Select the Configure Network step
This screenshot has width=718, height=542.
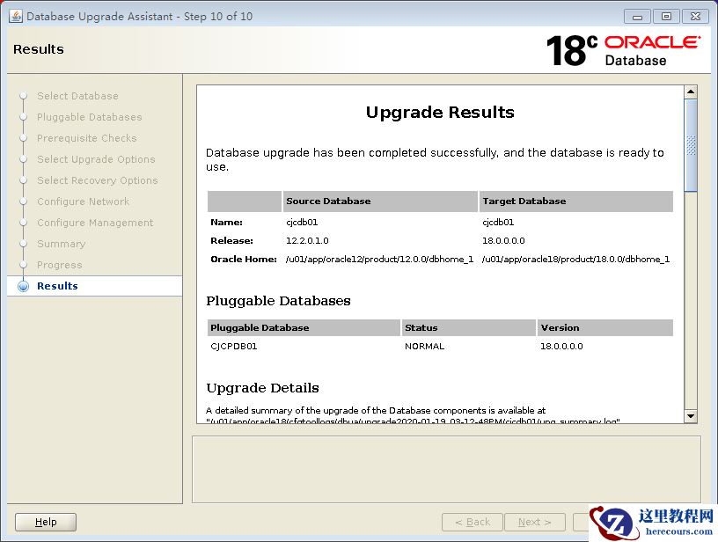coord(83,201)
